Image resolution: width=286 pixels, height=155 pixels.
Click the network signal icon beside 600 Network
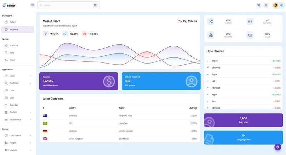[250, 21]
